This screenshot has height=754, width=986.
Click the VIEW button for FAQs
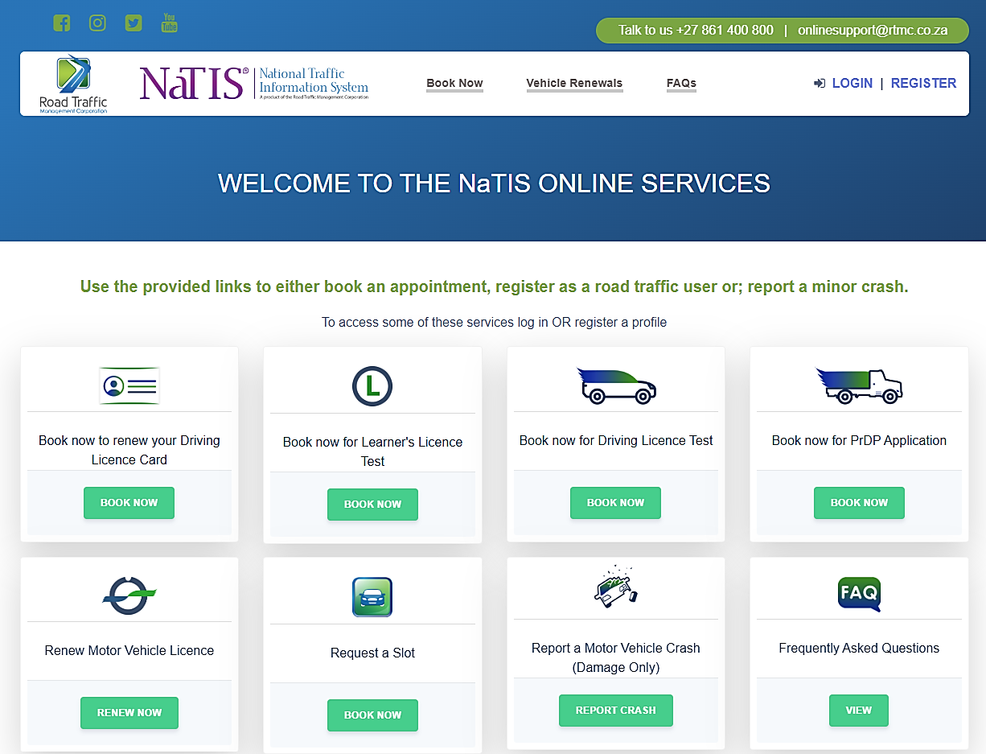pyautogui.click(x=858, y=711)
